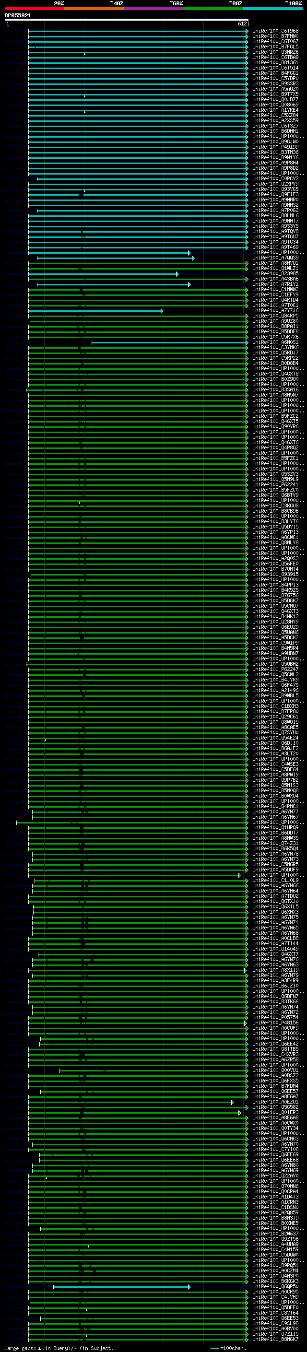Click the cyan alignment bar for UniRef100_Q6QP50

click(122, 1287)
